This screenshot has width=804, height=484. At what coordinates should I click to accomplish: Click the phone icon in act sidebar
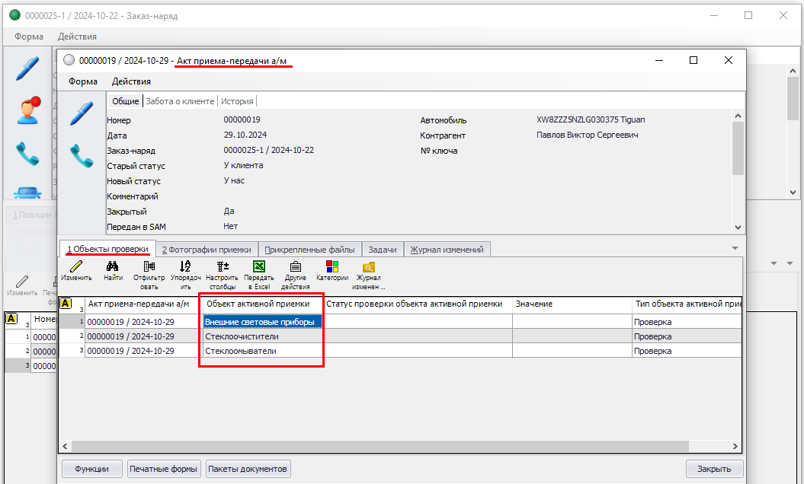pos(82,155)
